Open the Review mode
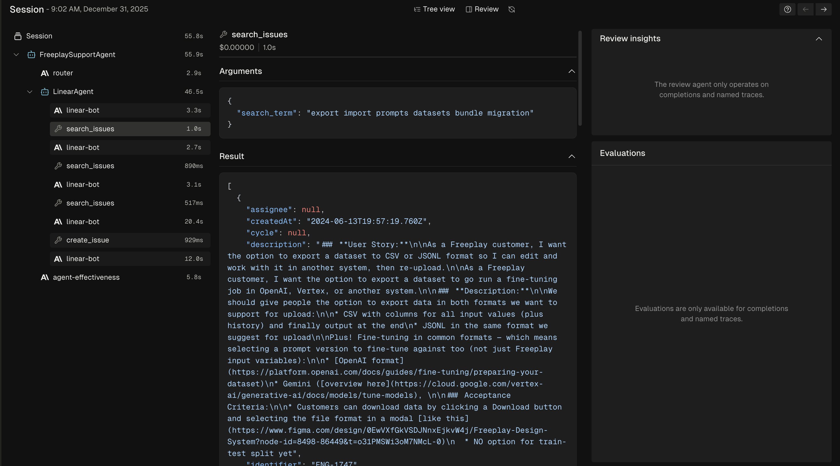The height and width of the screenshot is (466, 840). pos(482,9)
